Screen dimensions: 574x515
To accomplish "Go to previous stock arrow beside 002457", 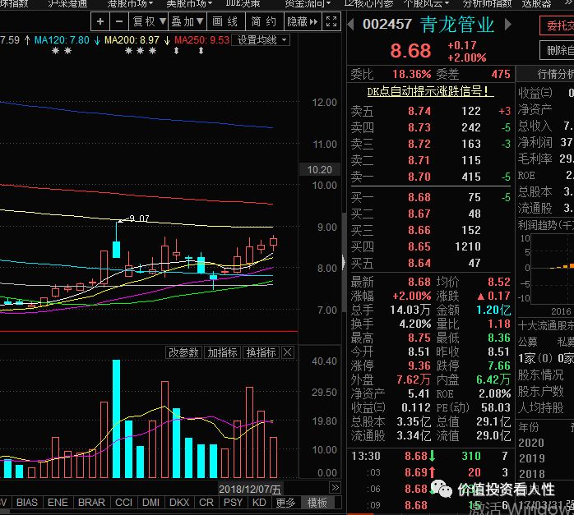I will 351,25.
